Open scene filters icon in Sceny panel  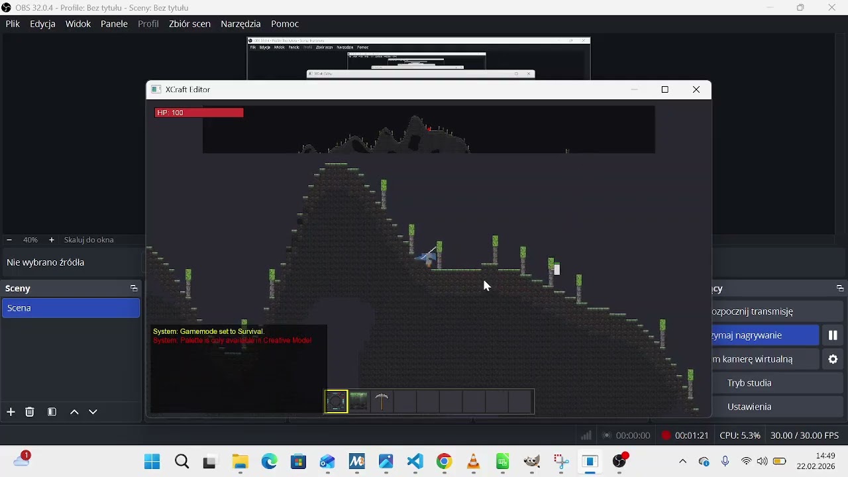52,412
